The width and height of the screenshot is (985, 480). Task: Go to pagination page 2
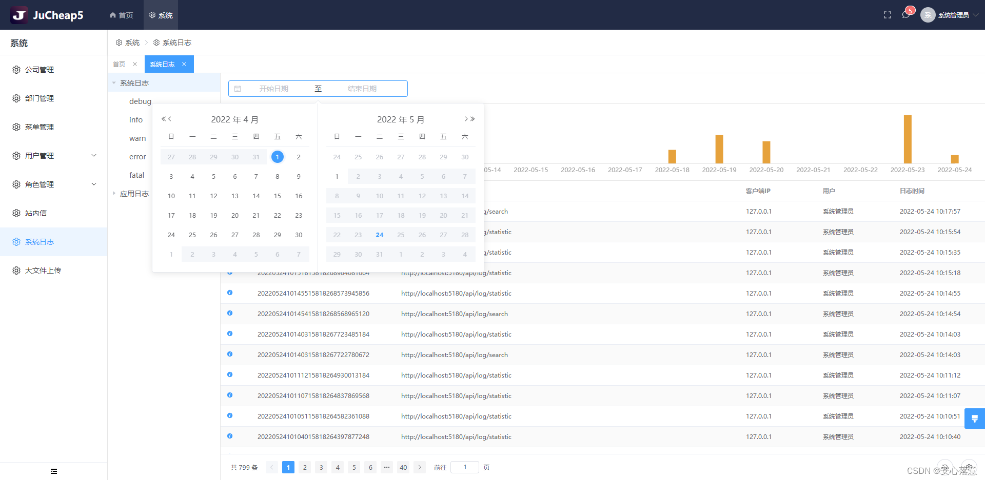coord(305,467)
